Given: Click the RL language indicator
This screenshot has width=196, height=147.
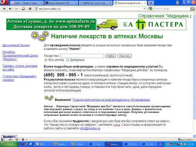Looking at the screenshot, I should (x=161, y=144).
